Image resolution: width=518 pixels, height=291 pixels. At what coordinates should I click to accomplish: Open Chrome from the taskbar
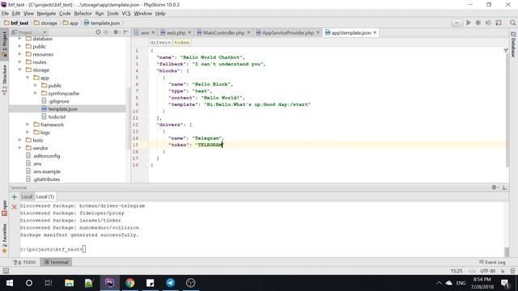(x=129, y=283)
